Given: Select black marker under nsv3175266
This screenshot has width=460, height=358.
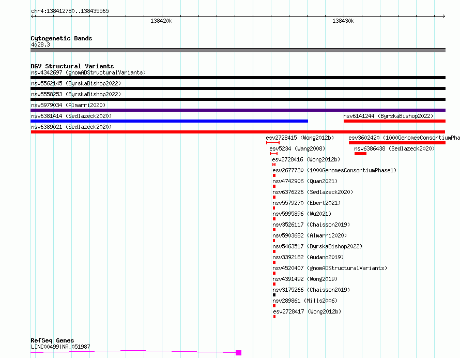Looking at the screenshot, I should 274,295.
